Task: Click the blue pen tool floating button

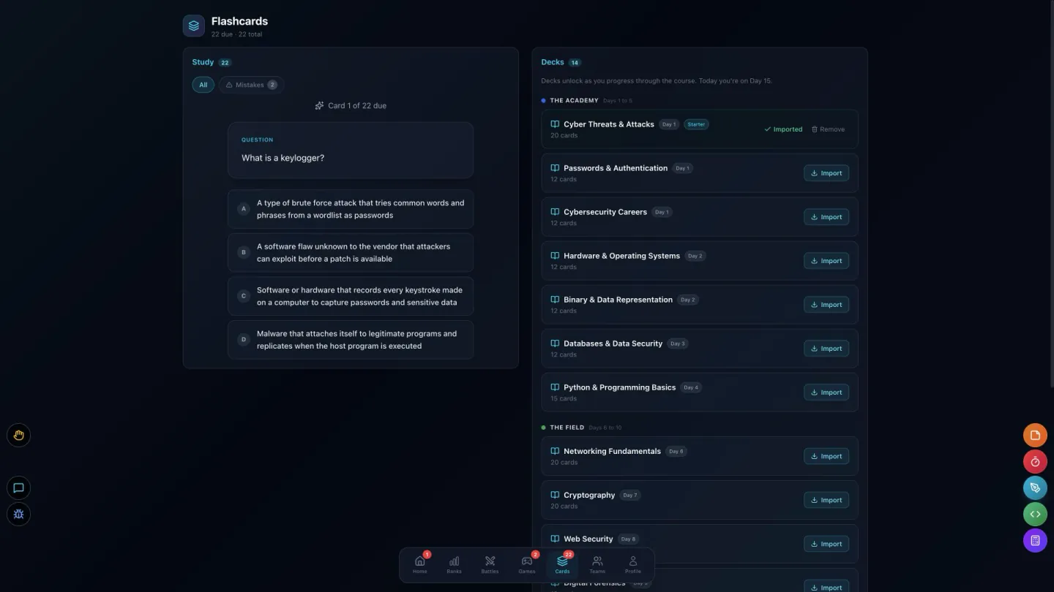Action: click(1035, 488)
